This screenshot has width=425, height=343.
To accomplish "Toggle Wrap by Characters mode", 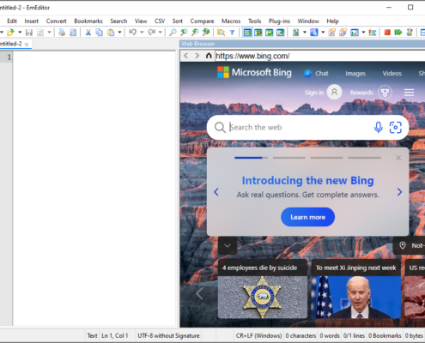I will pos(258,33).
